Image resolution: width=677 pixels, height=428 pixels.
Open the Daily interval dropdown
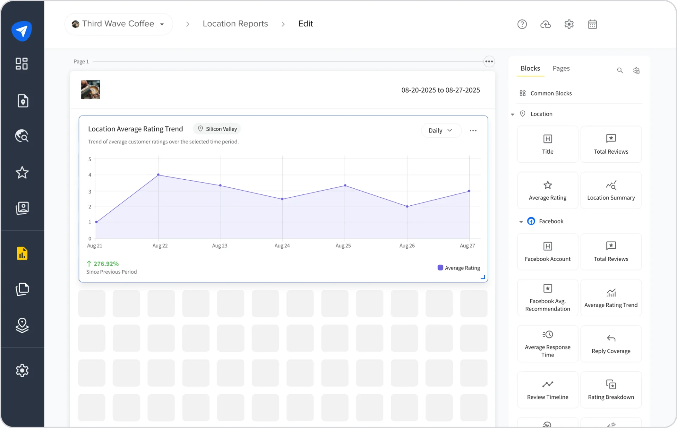pos(441,130)
